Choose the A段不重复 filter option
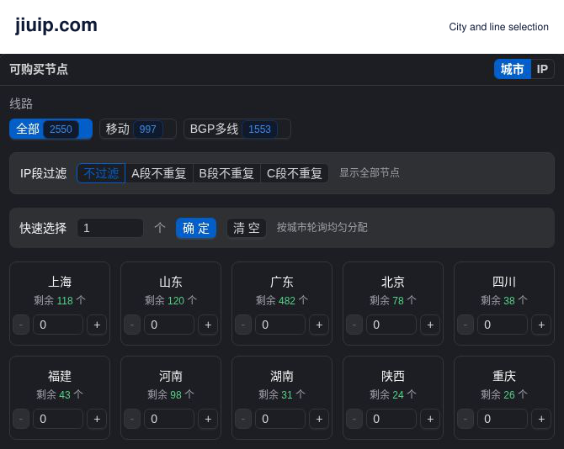 (159, 173)
